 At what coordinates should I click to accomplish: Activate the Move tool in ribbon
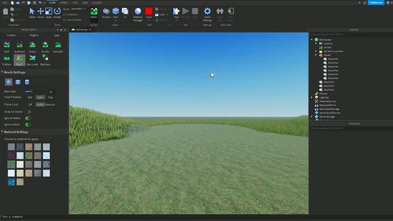[41, 13]
